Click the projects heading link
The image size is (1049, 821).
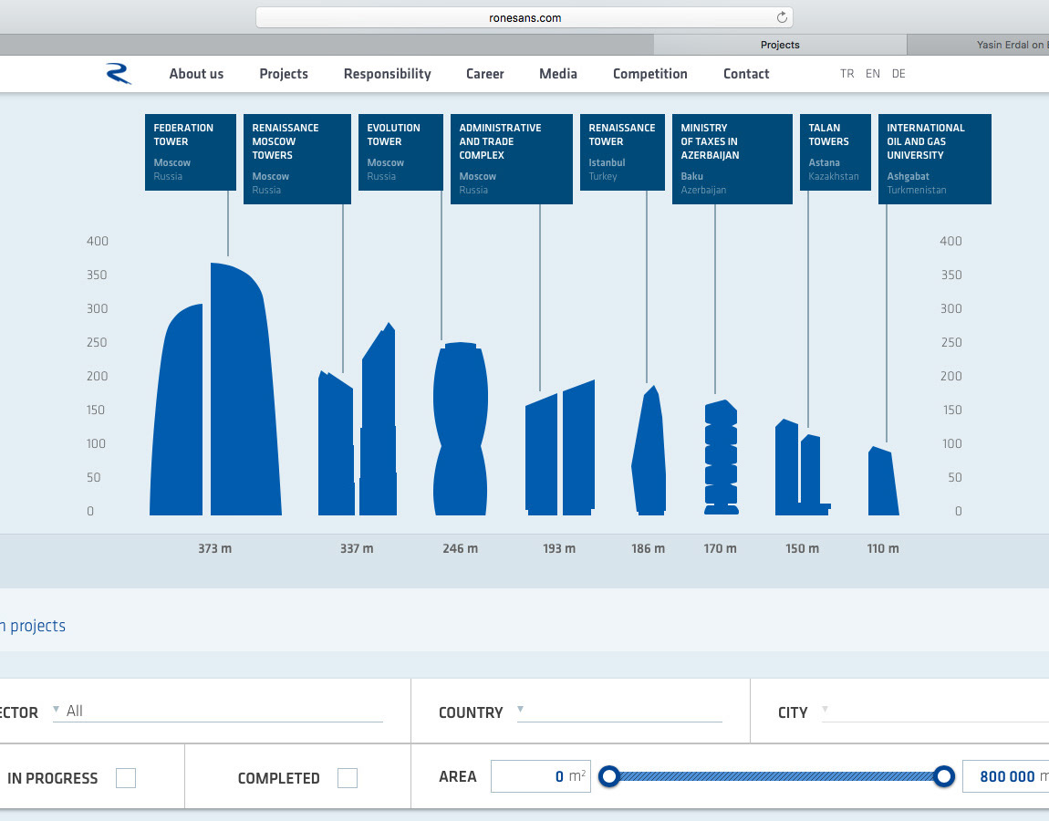point(33,626)
